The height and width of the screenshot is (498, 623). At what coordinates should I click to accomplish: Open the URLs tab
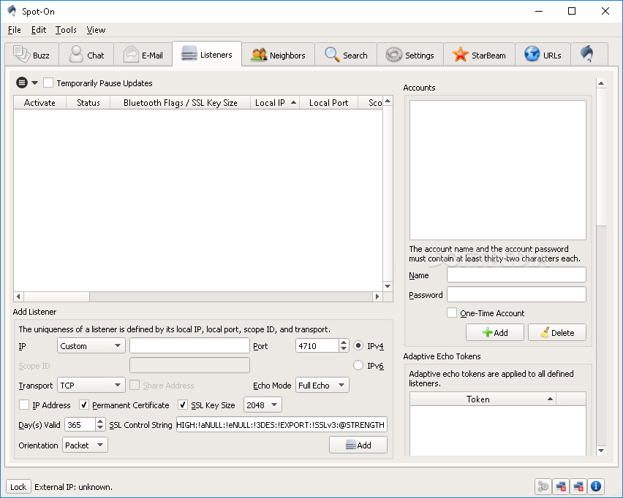point(543,54)
